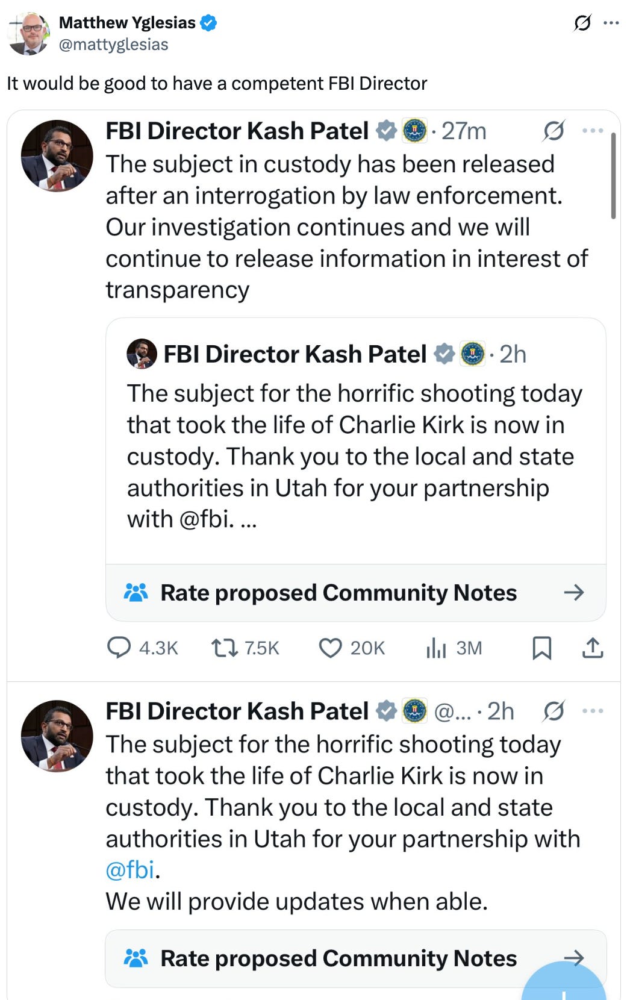
Task: Like the post with 20K likes
Action: (330, 648)
